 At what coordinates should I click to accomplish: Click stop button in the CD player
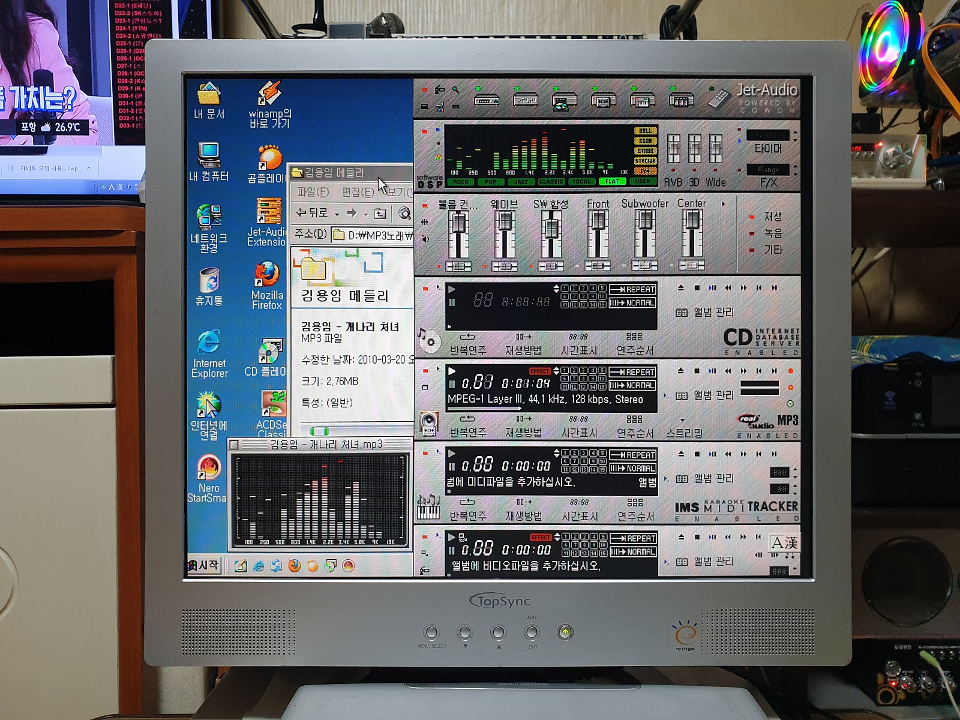pos(697,288)
